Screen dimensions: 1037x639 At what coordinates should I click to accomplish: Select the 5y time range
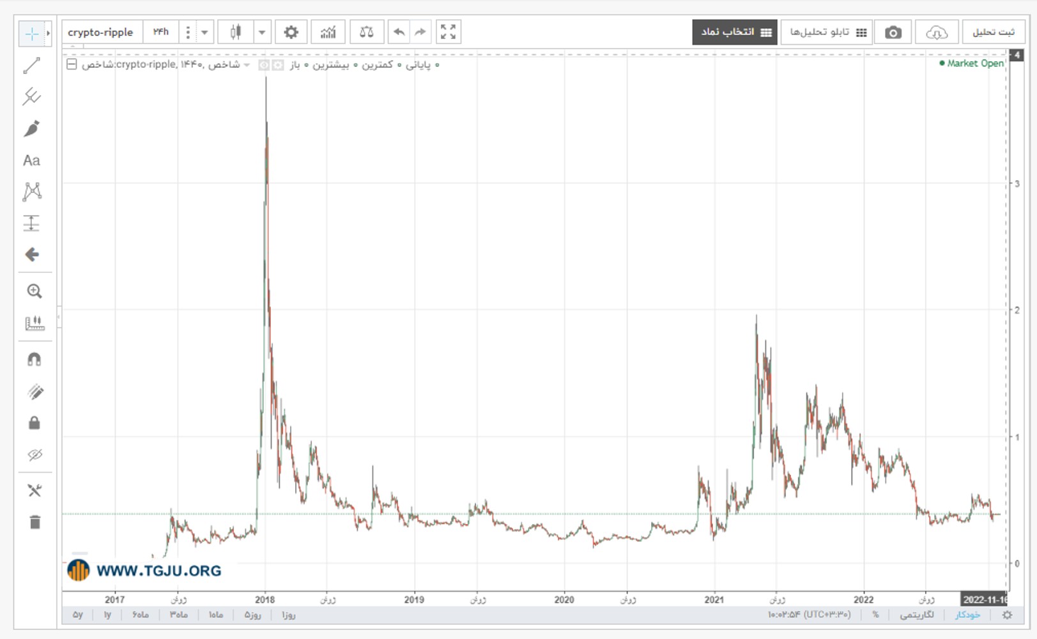point(77,615)
